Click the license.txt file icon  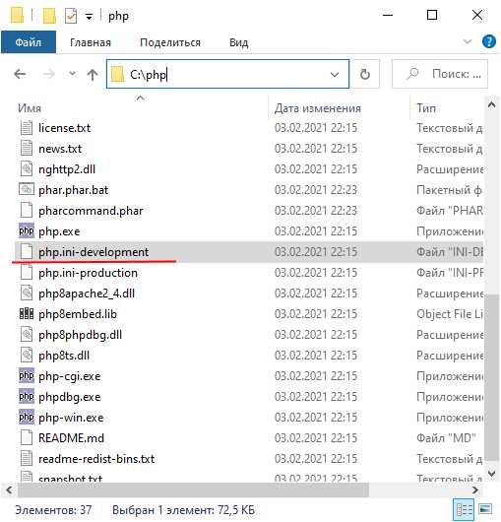click(x=27, y=128)
